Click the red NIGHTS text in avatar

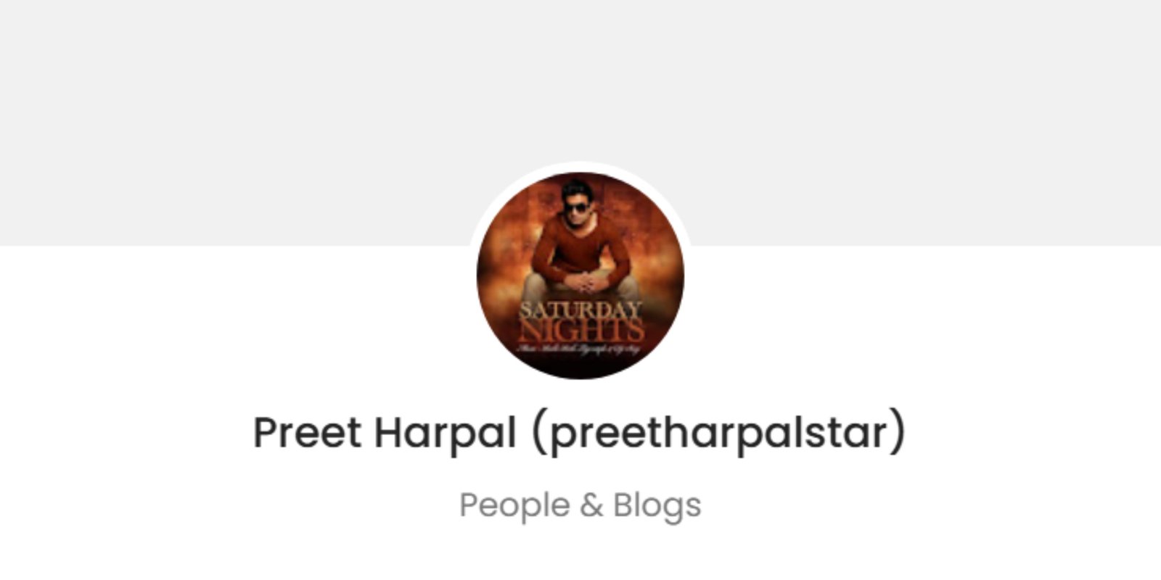(582, 331)
